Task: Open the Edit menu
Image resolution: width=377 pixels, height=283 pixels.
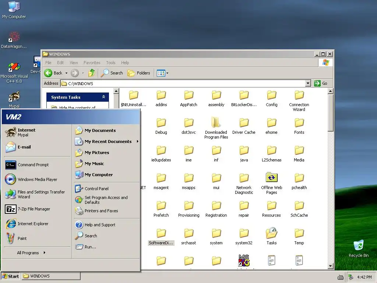Action: pos(60,63)
